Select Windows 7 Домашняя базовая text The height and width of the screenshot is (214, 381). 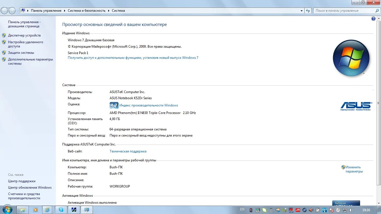91,40
